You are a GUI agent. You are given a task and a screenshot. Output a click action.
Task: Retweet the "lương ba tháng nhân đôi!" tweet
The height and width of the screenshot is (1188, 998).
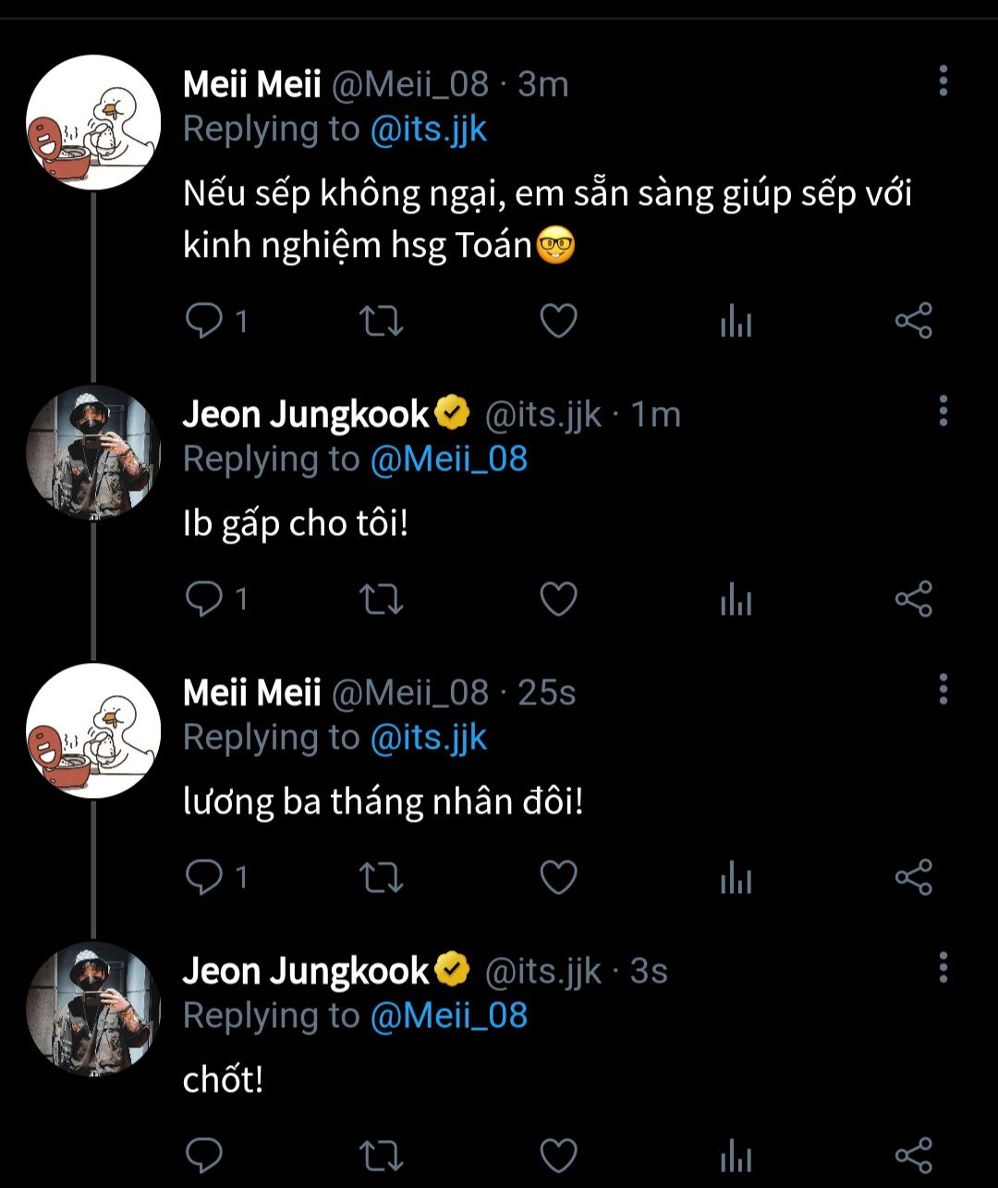(380, 876)
